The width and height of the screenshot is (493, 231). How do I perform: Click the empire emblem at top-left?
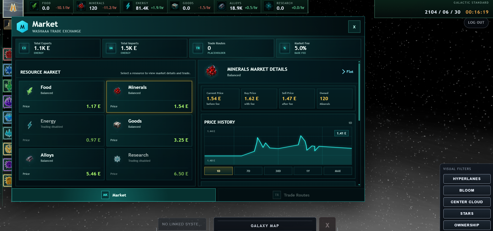pos(13,8)
